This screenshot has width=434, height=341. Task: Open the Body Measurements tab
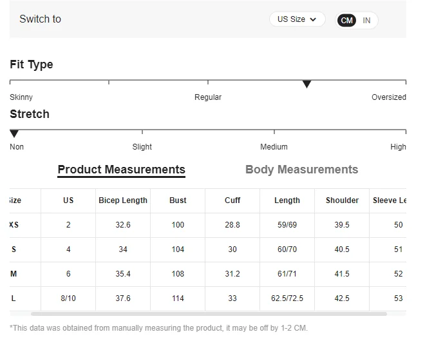pos(301,170)
